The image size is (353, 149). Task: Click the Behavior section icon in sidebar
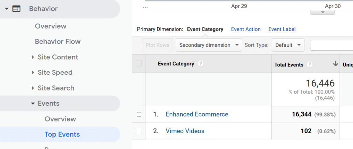[x=16, y=9]
